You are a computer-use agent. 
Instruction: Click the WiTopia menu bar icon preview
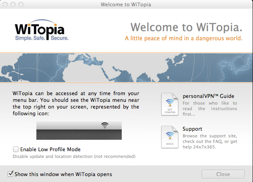105,125
